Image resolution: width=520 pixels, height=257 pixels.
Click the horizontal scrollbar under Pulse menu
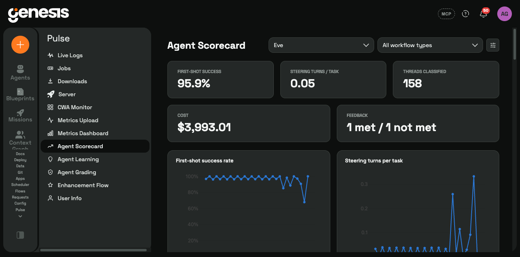click(x=93, y=250)
